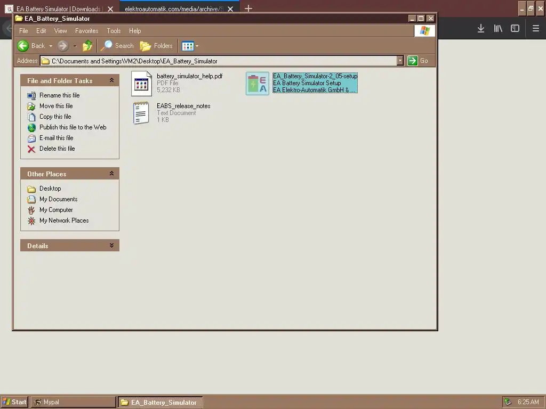Image resolution: width=546 pixels, height=409 pixels.
Task: Click the Rename this file icon
Action: pyautogui.click(x=31, y=95)
